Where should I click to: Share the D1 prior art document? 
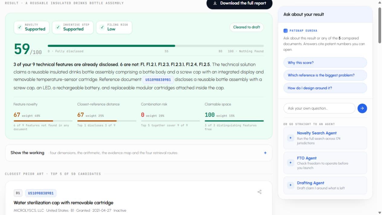tap(259, 192)
